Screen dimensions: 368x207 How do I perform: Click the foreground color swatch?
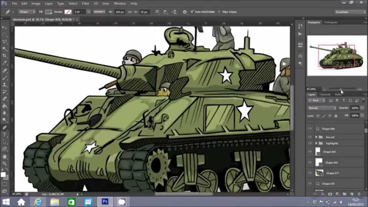pyautogui.click(x=3, y=175)
